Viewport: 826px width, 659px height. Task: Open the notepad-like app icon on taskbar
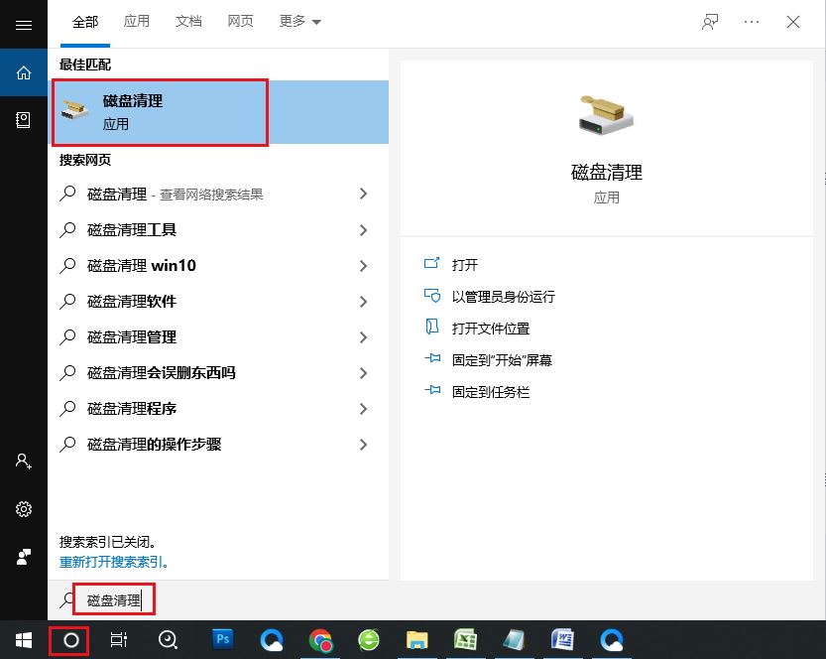(514, 639)
